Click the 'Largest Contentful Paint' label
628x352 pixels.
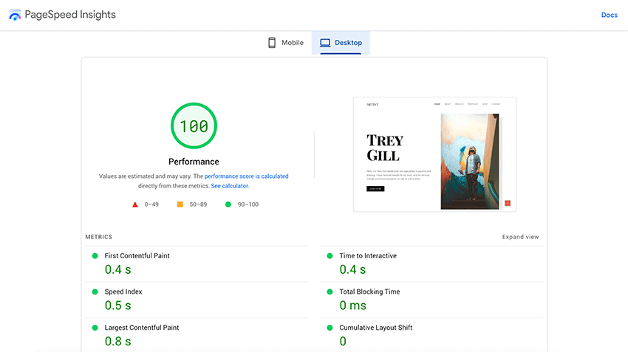pos(142,328)
